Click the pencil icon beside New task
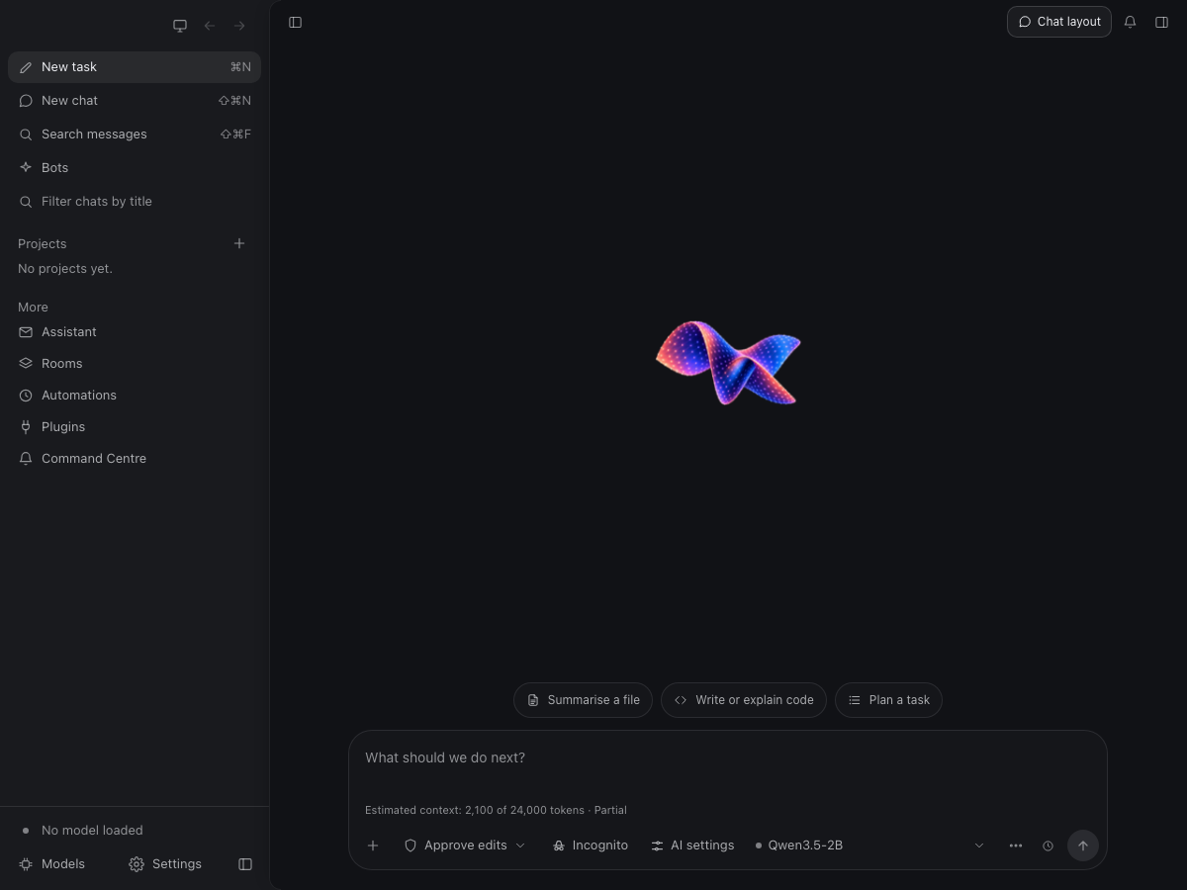 point(26,67)
